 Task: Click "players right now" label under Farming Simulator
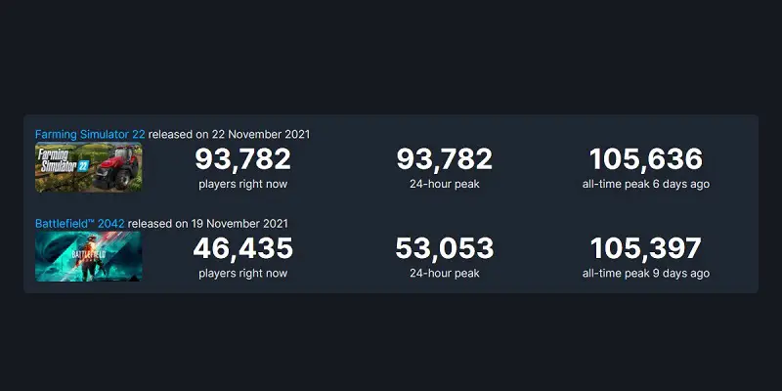pyautogui.click(x=242, y=183)
